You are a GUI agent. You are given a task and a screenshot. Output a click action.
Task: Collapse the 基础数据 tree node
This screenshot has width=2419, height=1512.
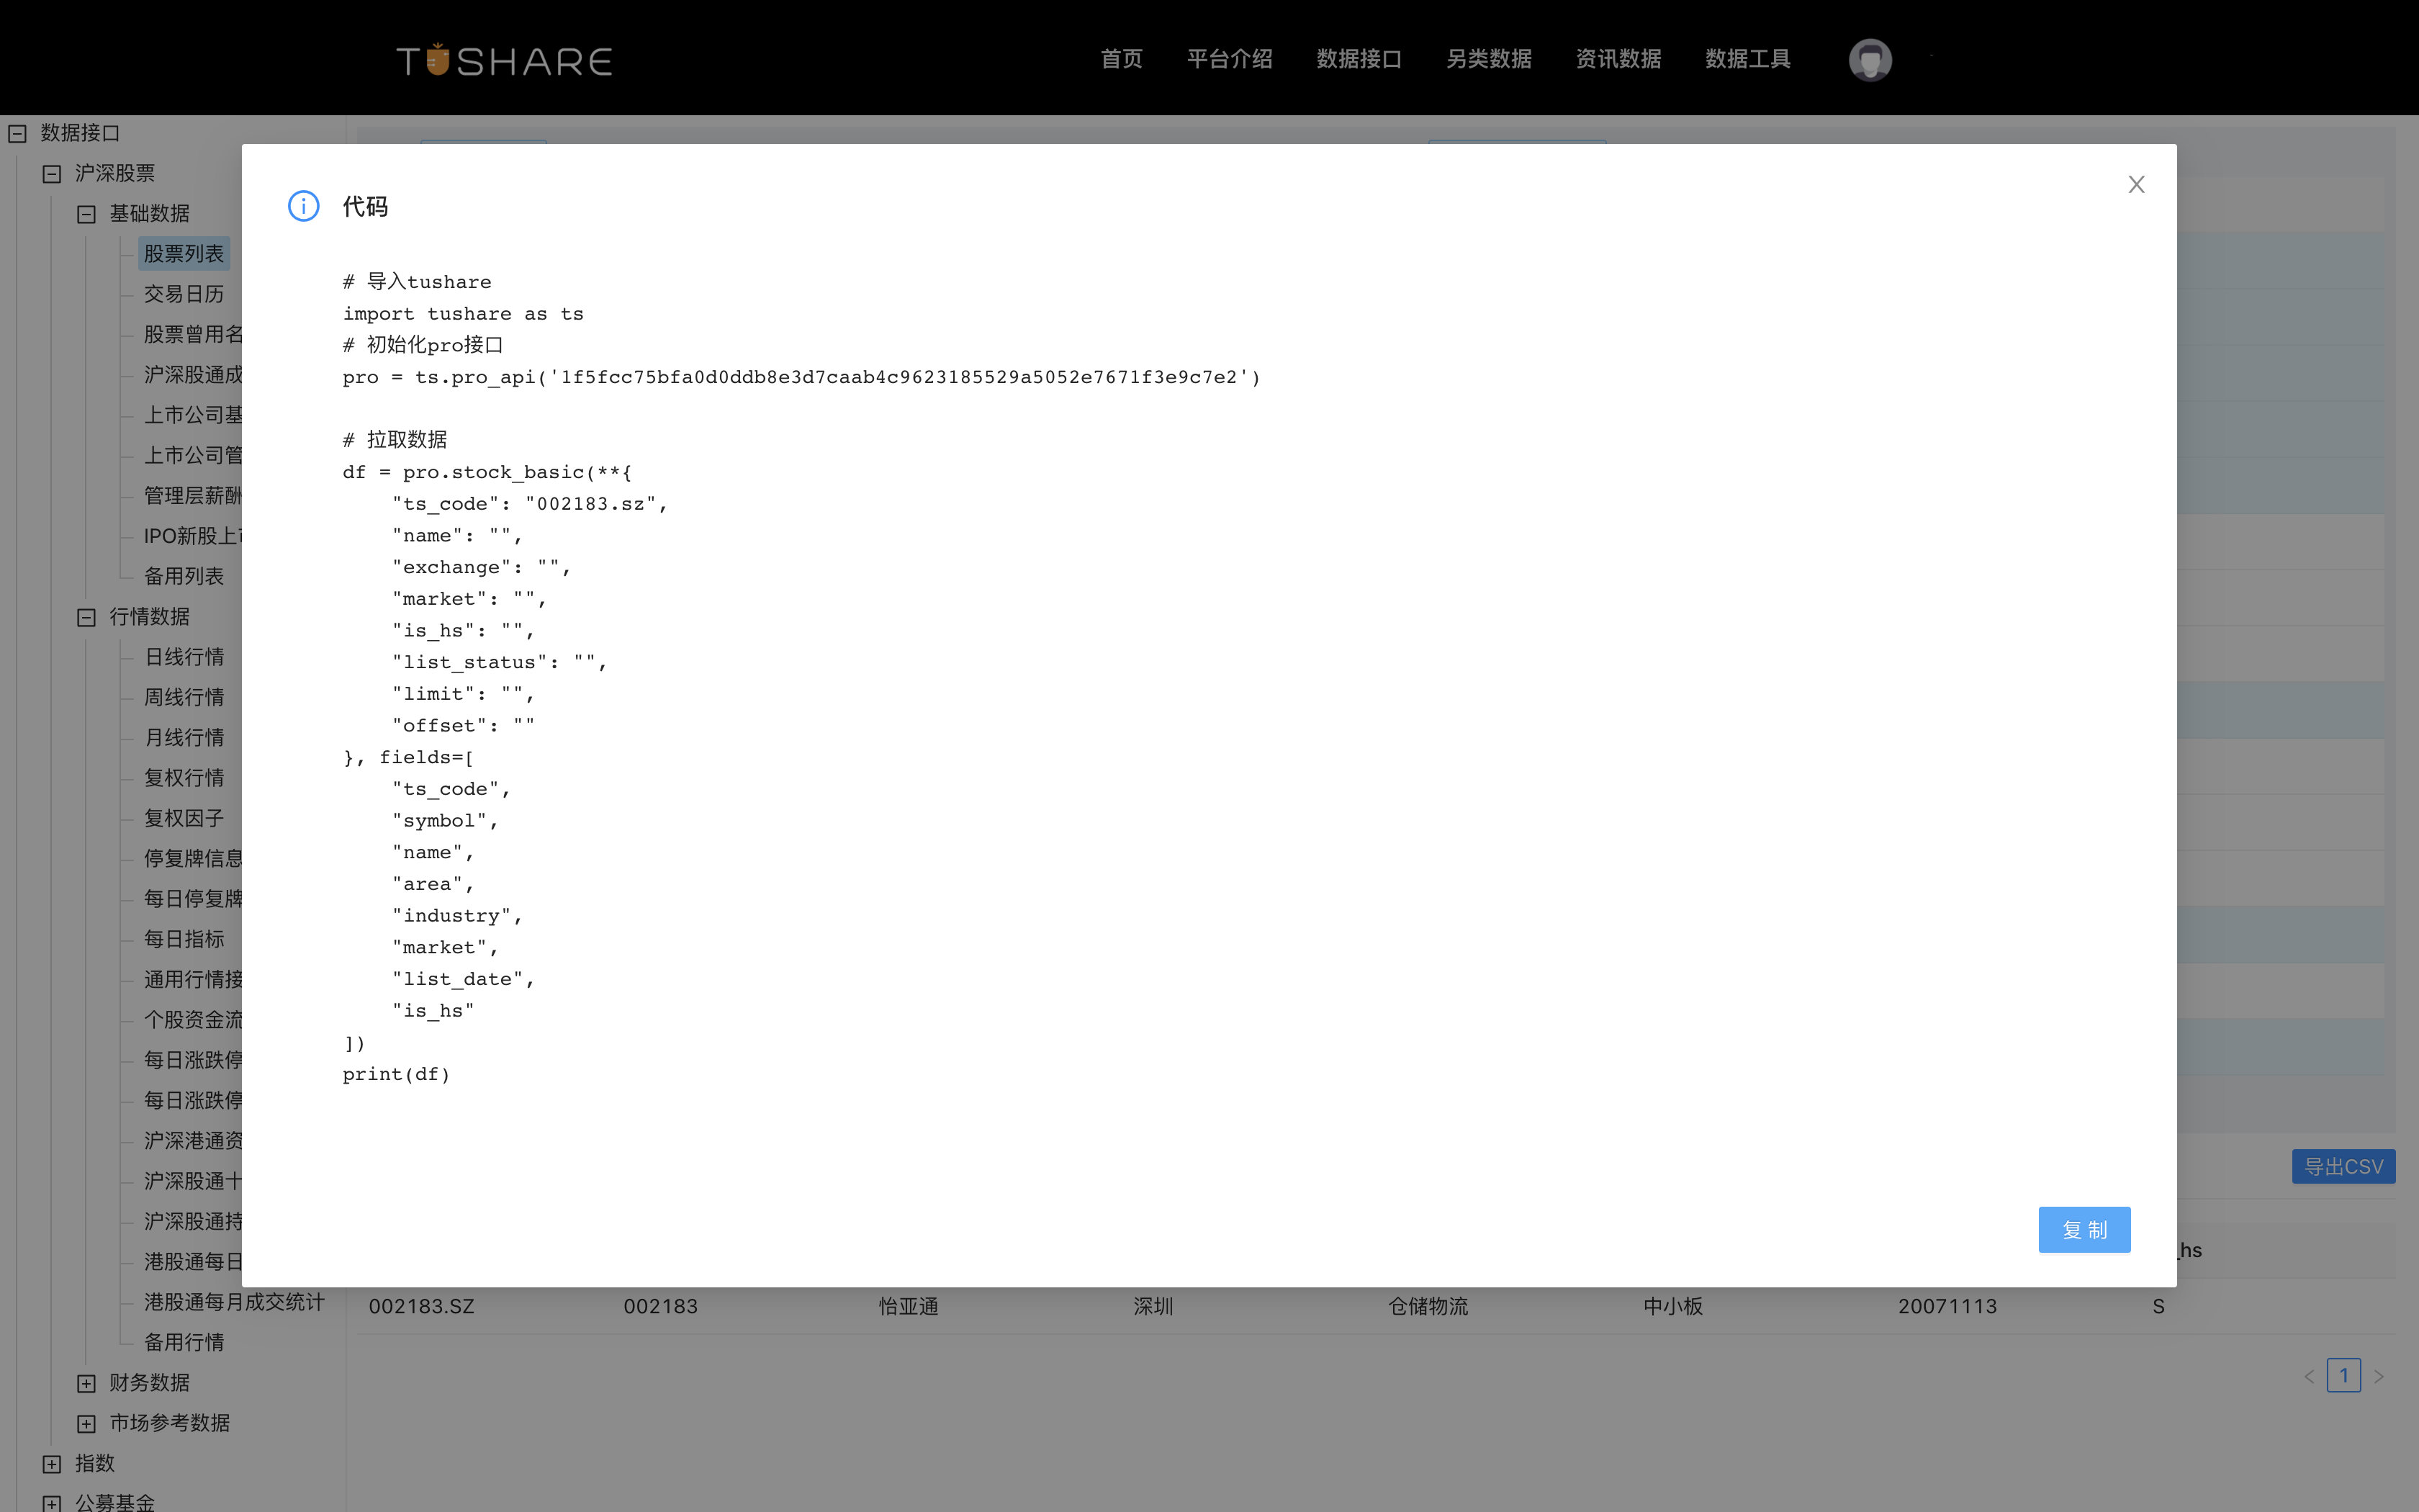[x=86, y=213]
